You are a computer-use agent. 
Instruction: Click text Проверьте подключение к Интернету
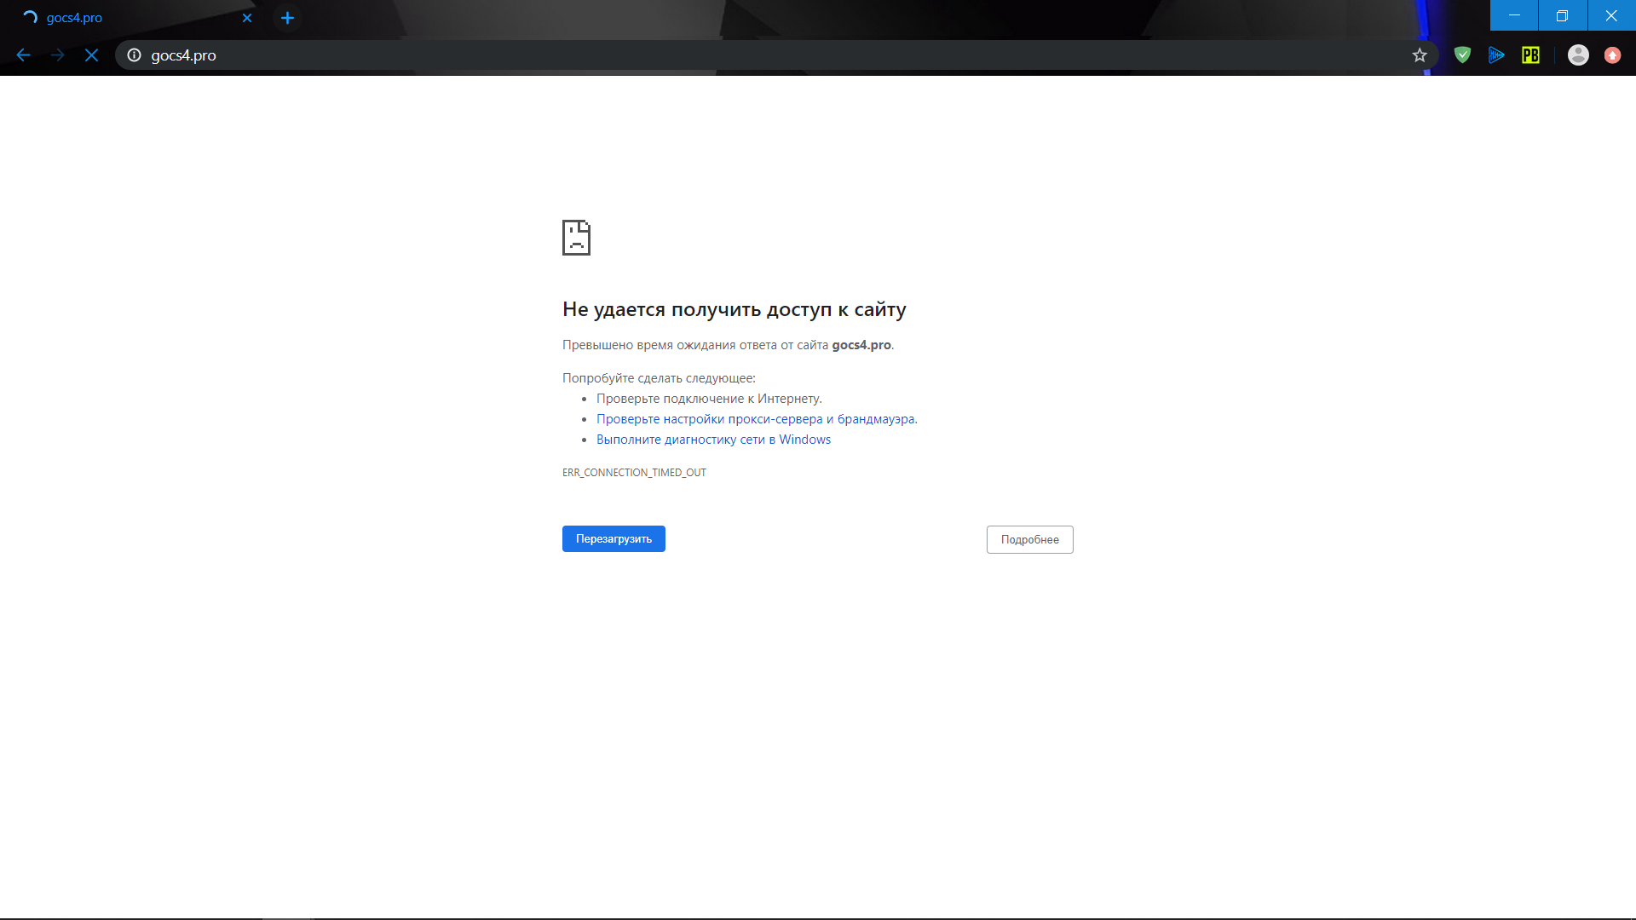tap(709, 399)
